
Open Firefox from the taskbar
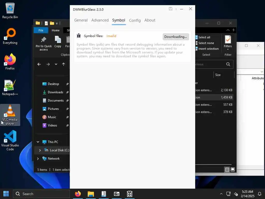tap(78, 194)
